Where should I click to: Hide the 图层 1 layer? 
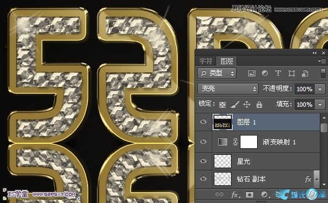click(203, 122)
